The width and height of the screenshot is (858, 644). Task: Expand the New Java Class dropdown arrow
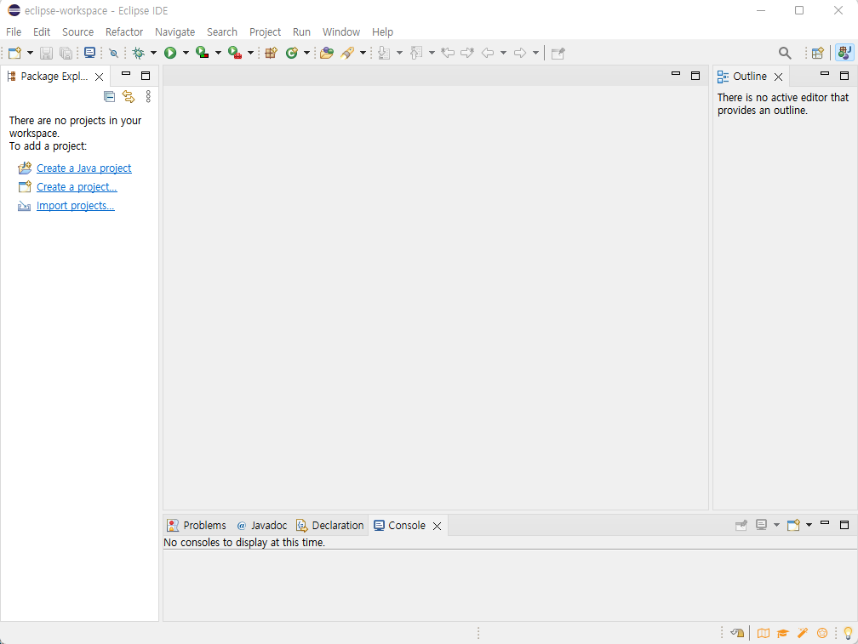pos(306,53)
